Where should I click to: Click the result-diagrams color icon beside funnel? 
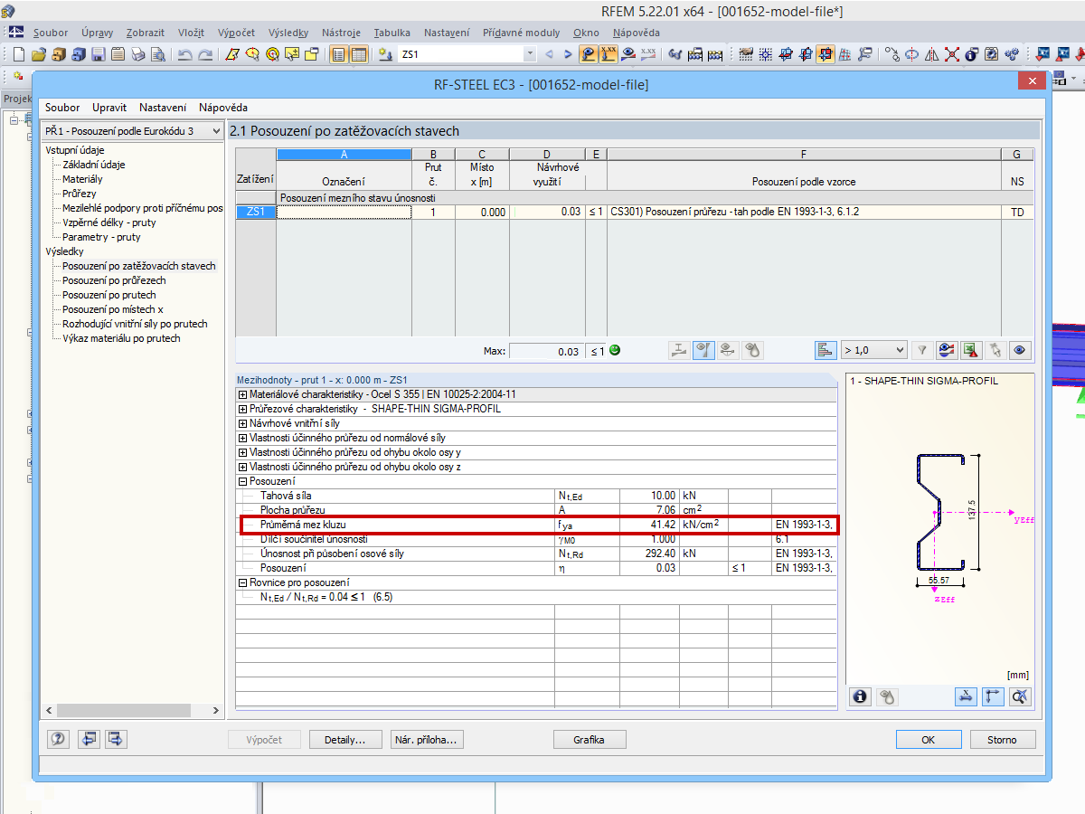coord(947,350)
